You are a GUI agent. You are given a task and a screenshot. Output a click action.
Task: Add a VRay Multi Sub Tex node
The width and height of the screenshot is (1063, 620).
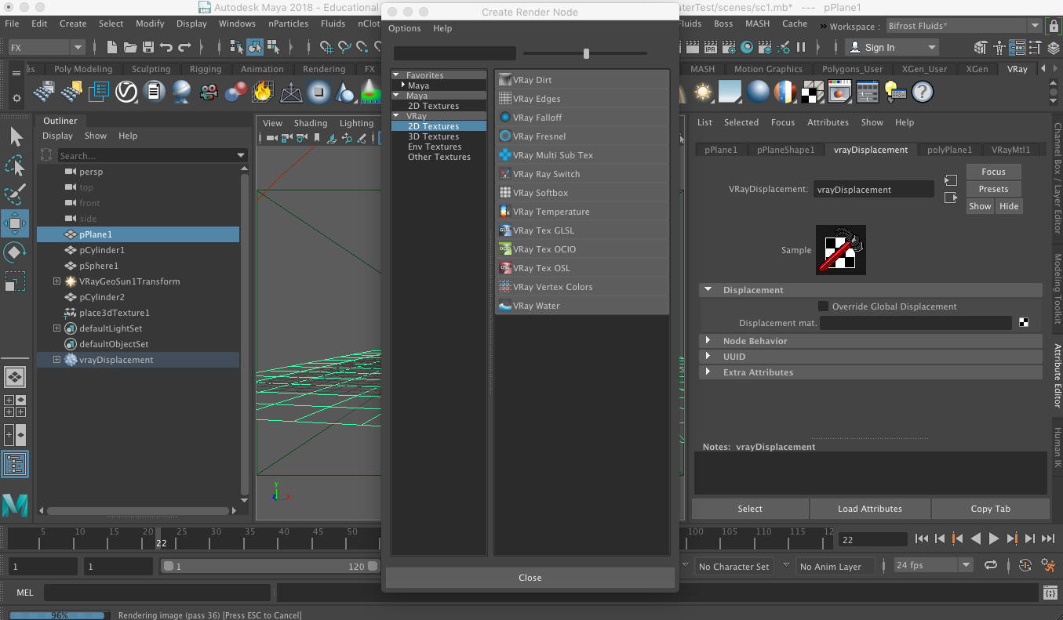pos(581,155)
